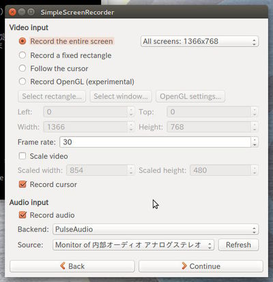The height and width of the screenshot is (282, 273).
Task: Minimize the SimpleScreenRecorder window
Action: click(x=22, y=12)
